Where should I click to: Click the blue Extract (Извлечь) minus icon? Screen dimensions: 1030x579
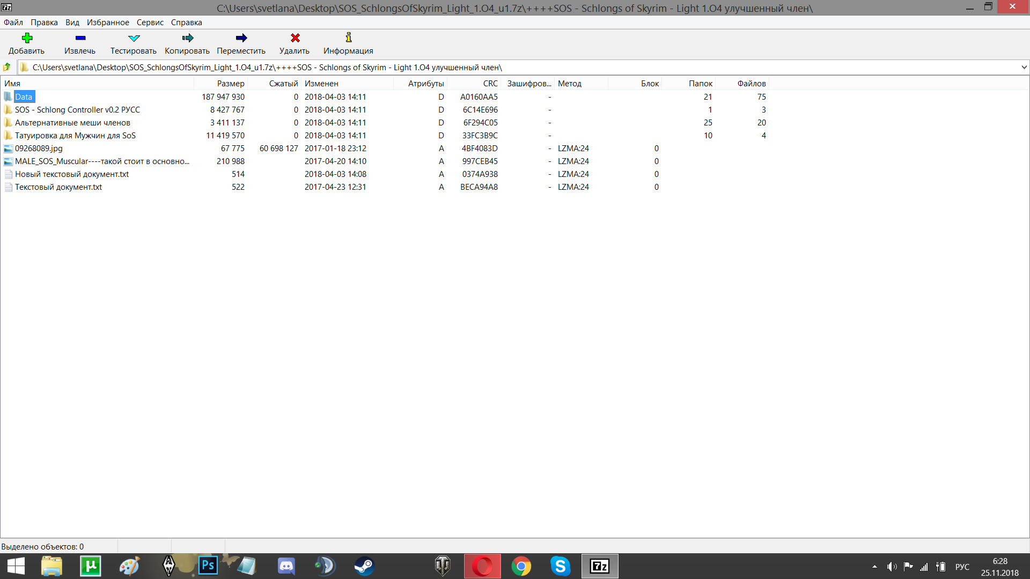coord(80,38)
